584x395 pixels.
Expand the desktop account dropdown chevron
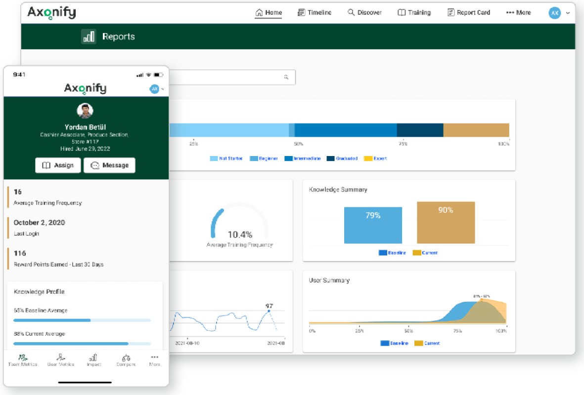[x=568, y=13]
